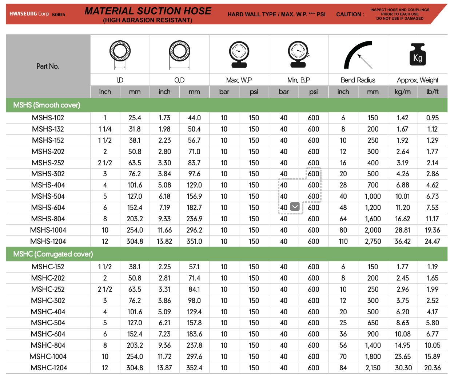This screenshot has width=470, height=383.
Task: Click the Bend Radius arc icon
Action: [x=358, y=55]
